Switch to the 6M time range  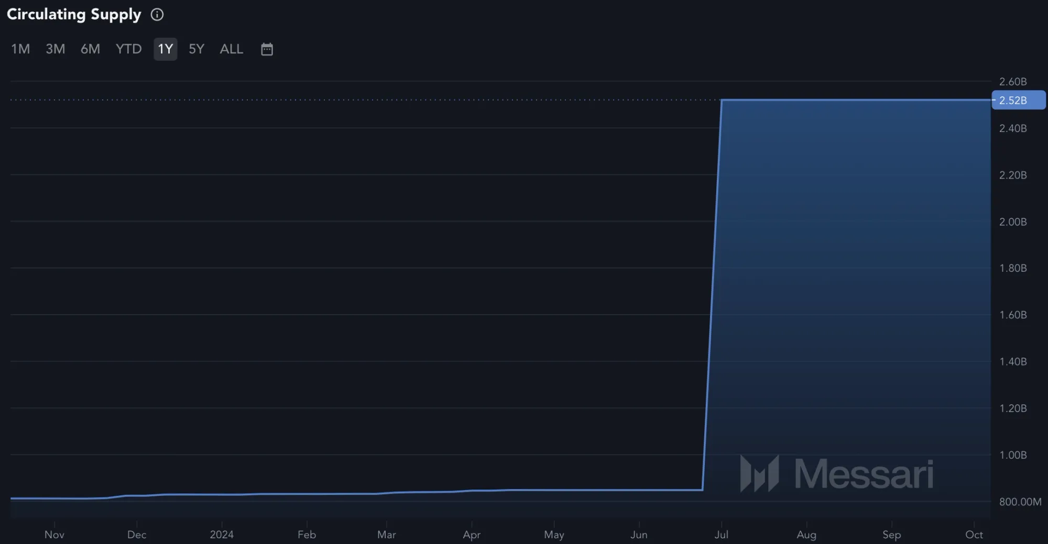[x=90, y=49]
